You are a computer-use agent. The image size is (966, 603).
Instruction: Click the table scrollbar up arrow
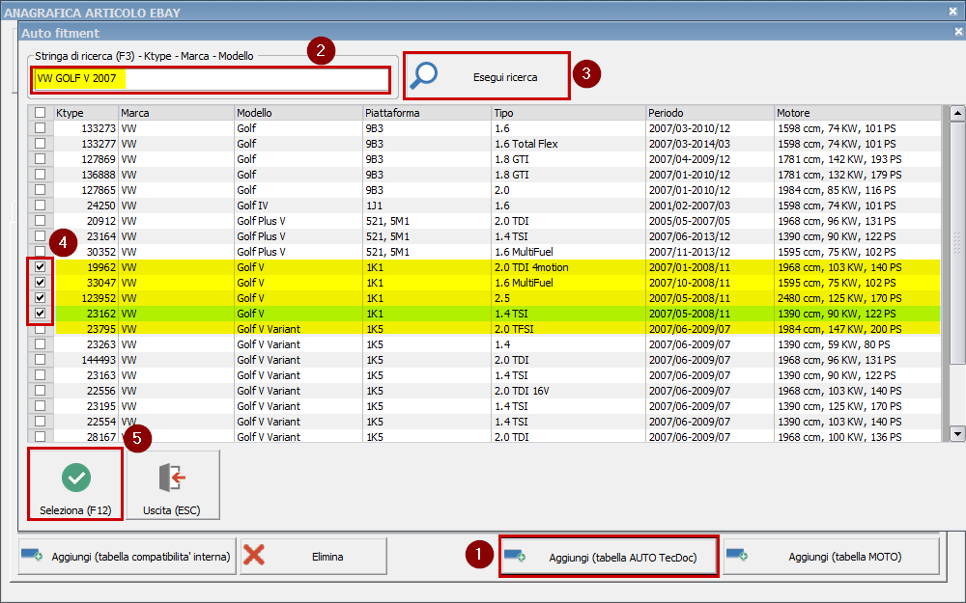click(957, 113)
